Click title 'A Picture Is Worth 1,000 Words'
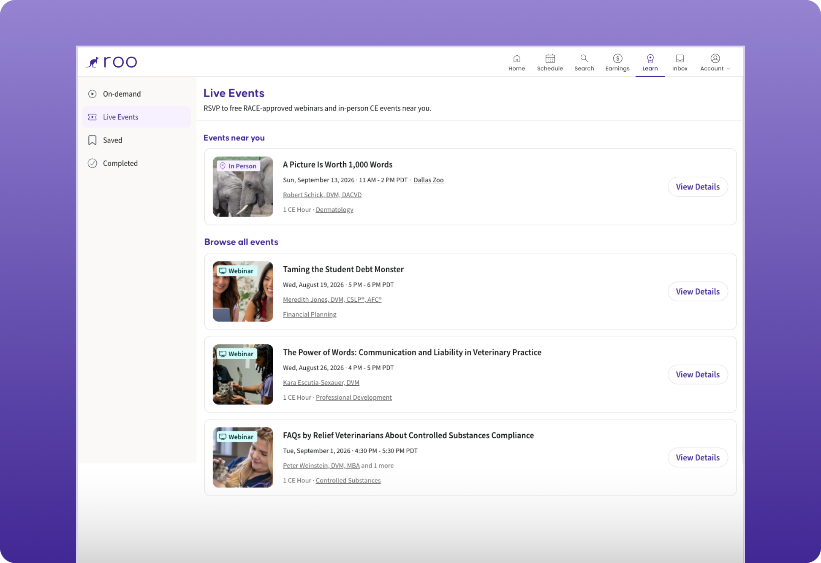Viewport: 821px width, 563px height. coord(337,165)
